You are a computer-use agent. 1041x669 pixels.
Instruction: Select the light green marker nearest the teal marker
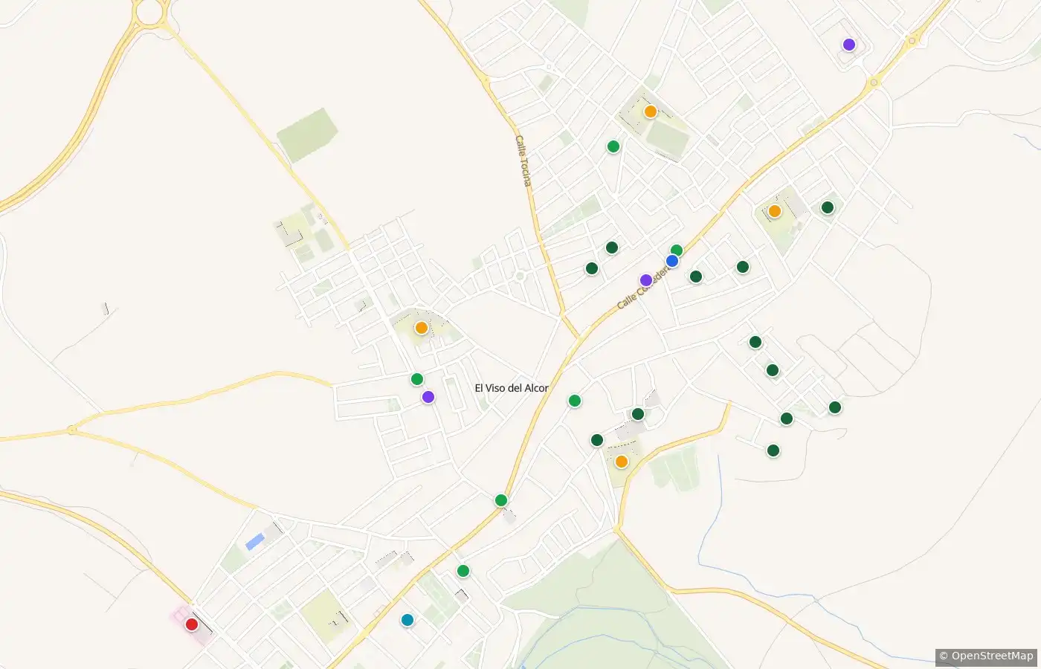tap(463, 571)
